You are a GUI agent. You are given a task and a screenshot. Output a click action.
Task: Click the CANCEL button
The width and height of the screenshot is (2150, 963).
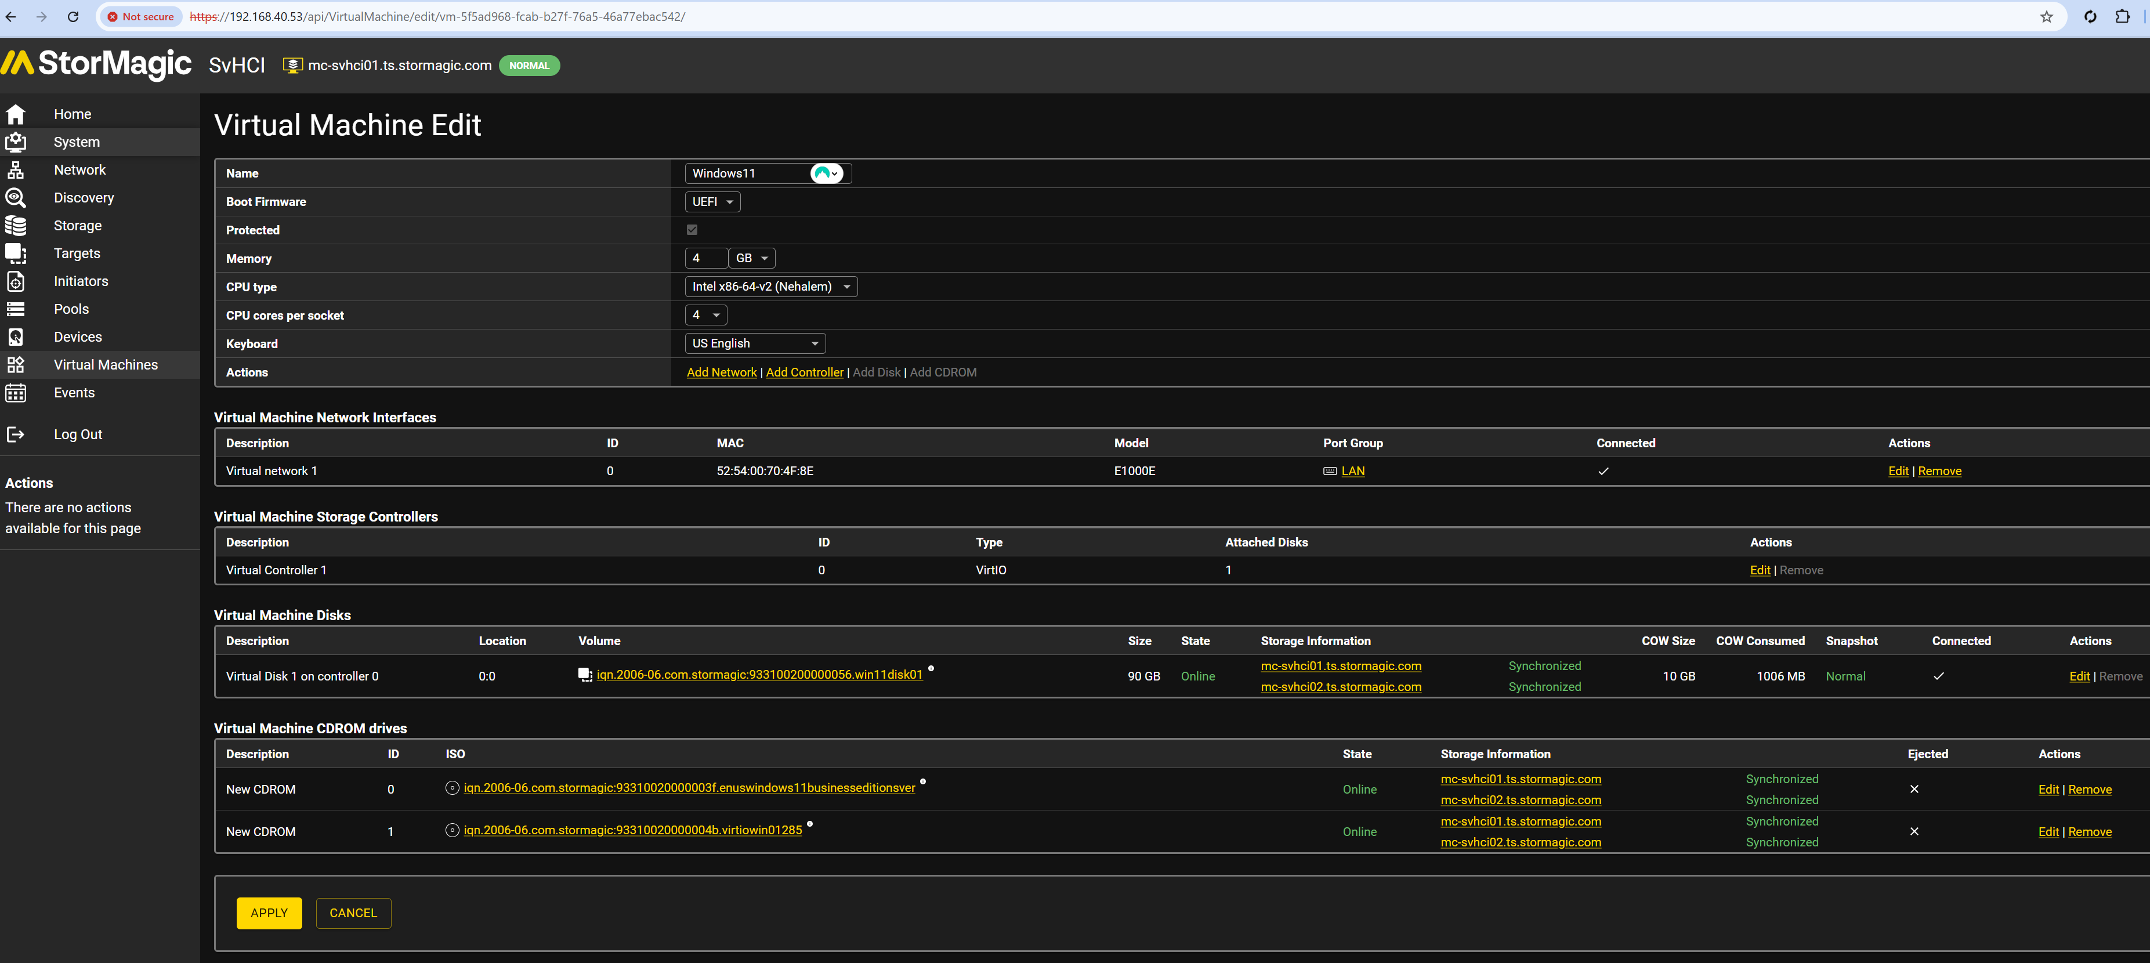[x=353, y=913]
